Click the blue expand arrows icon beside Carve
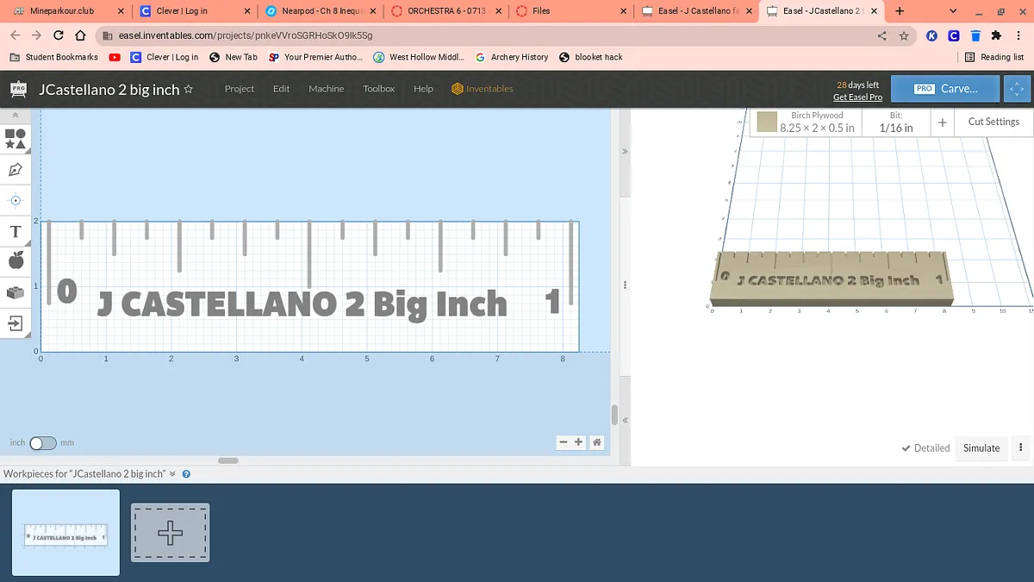This screenshot has width=1034, height=582. pos(1017,89)
